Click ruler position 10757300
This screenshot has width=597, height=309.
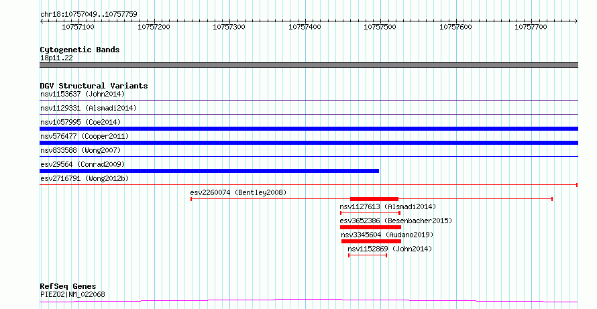tap(229, 27)
